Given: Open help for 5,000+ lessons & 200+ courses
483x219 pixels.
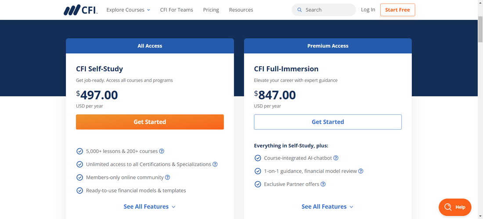Looking at the screenshot, I should tap(162, 151).
